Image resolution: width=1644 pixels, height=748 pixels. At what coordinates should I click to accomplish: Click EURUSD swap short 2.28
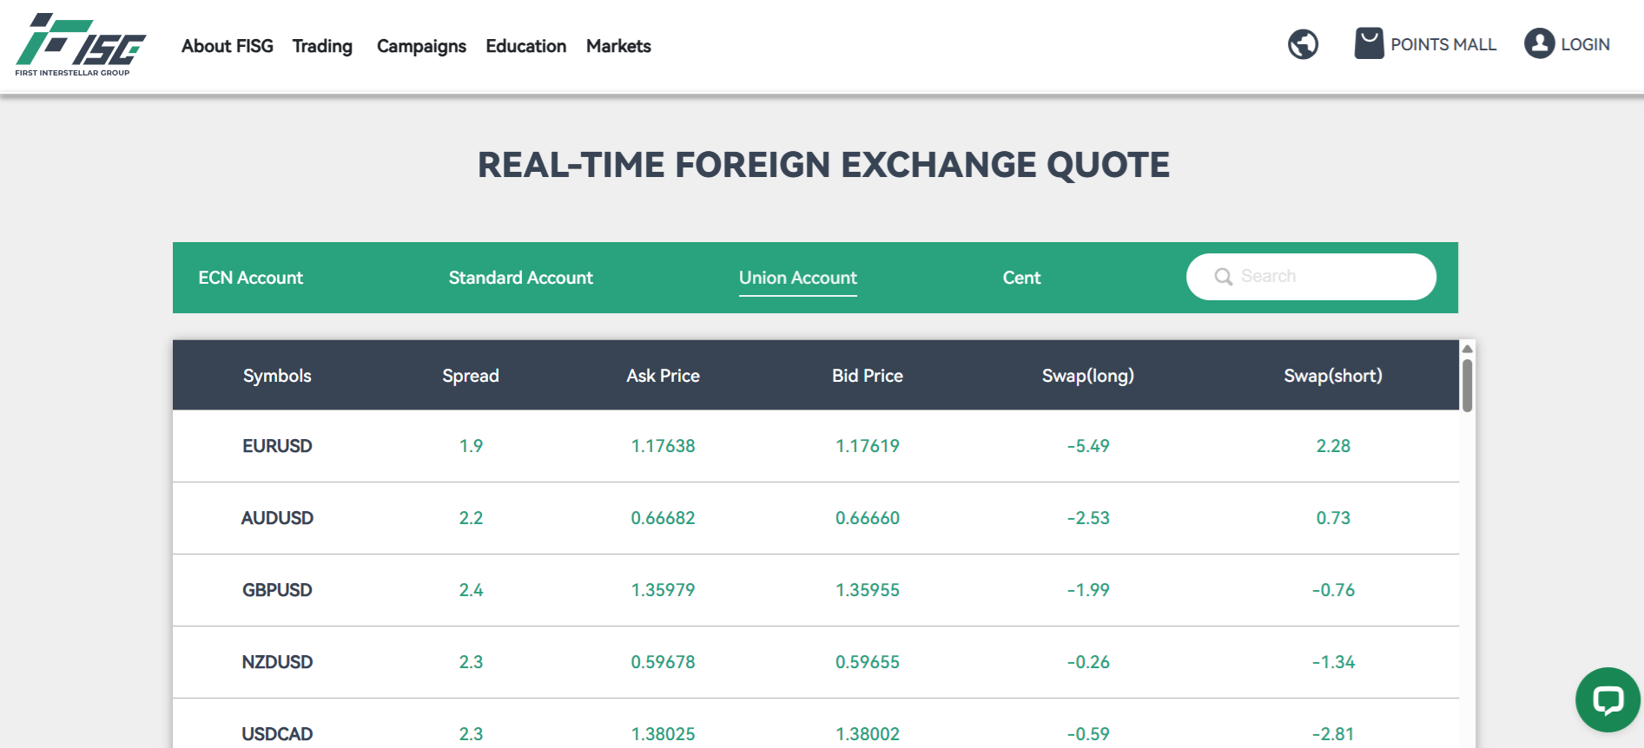click(1333, 446)
